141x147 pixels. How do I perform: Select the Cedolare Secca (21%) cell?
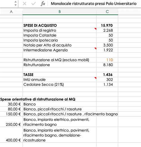click(59, 85)
